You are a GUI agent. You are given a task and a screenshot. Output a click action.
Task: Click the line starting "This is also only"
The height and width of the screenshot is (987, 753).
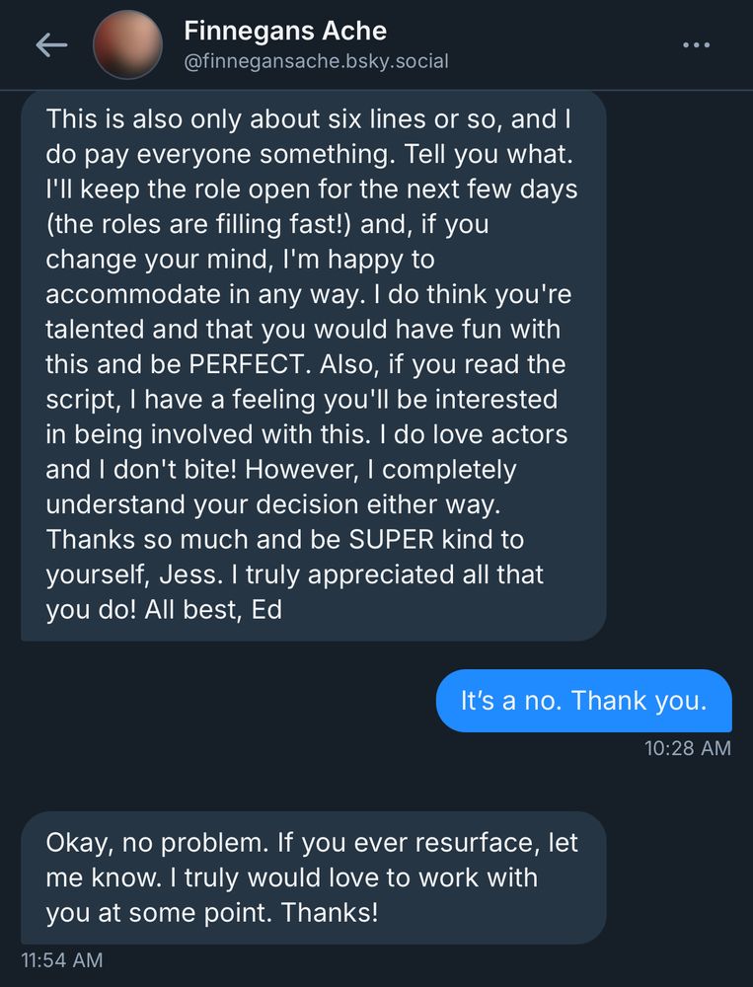158,118
